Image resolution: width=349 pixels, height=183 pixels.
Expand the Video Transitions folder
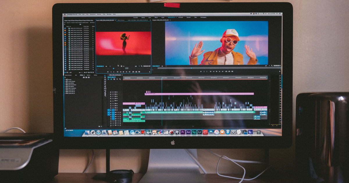click(65, 88)
